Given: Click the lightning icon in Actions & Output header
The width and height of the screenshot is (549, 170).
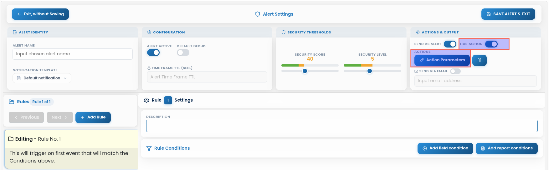Looking at the screenshot, I should (418, 32).
